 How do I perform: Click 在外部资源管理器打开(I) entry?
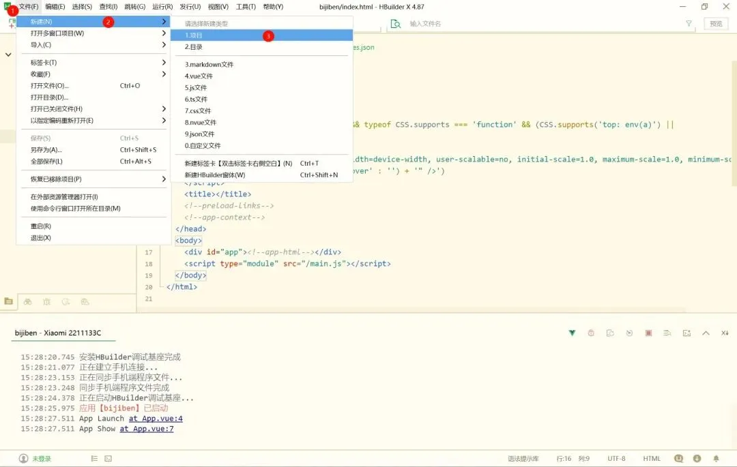tap(93, 196)
